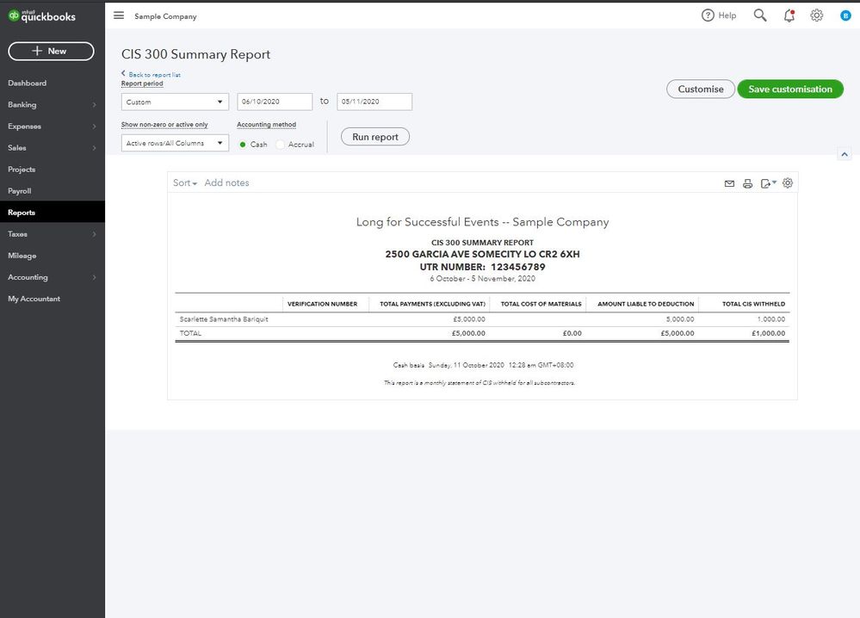Go back to report list
This screenshot has height=618, width=860.
pos(151,74)
